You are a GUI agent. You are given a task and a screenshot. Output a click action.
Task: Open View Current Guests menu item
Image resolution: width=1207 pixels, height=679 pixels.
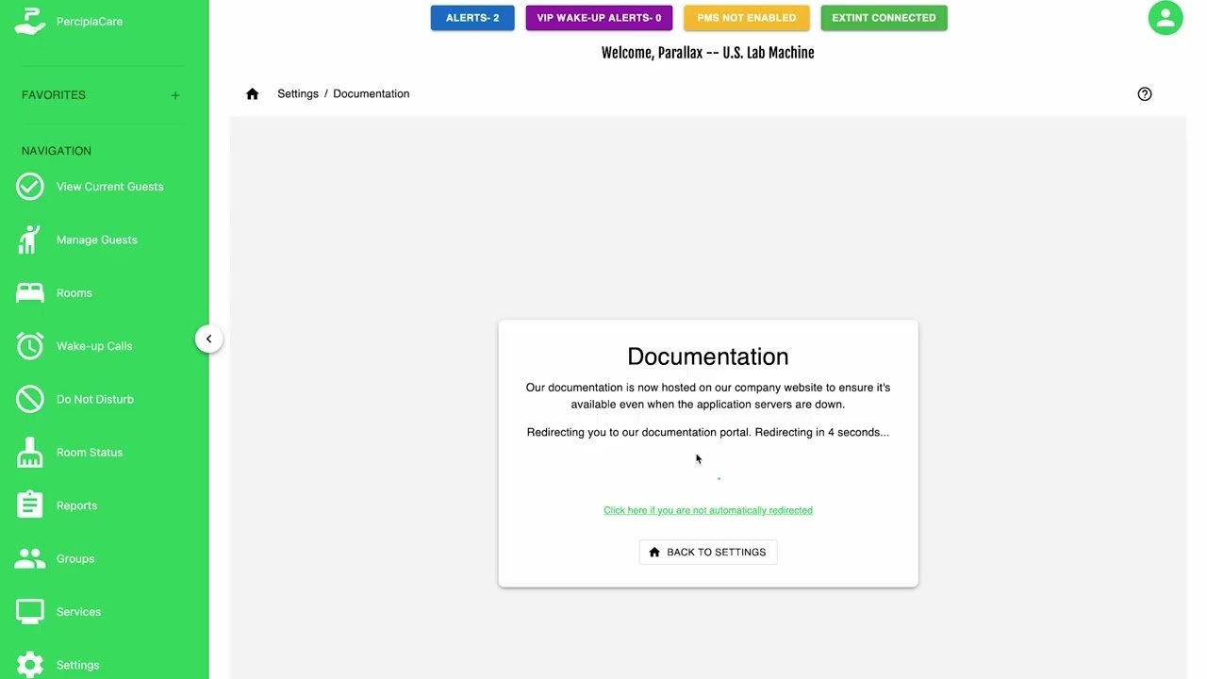(x=110, y=187)
